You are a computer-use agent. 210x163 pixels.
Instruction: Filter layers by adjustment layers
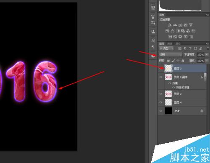pyautogui.click(x=185, y=48)
